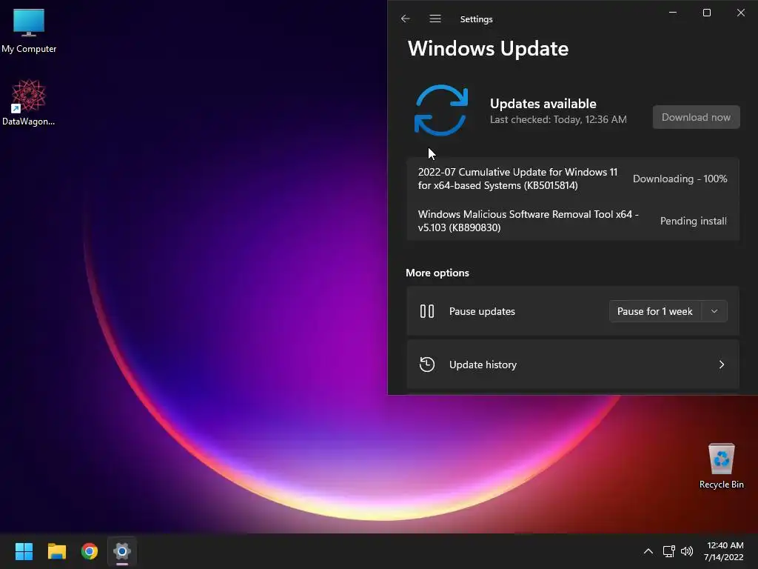Viewport: 758px width, 569px height.
Task: Open the Settings hamburger navigation menu
Action: click(x=435, y=19)
